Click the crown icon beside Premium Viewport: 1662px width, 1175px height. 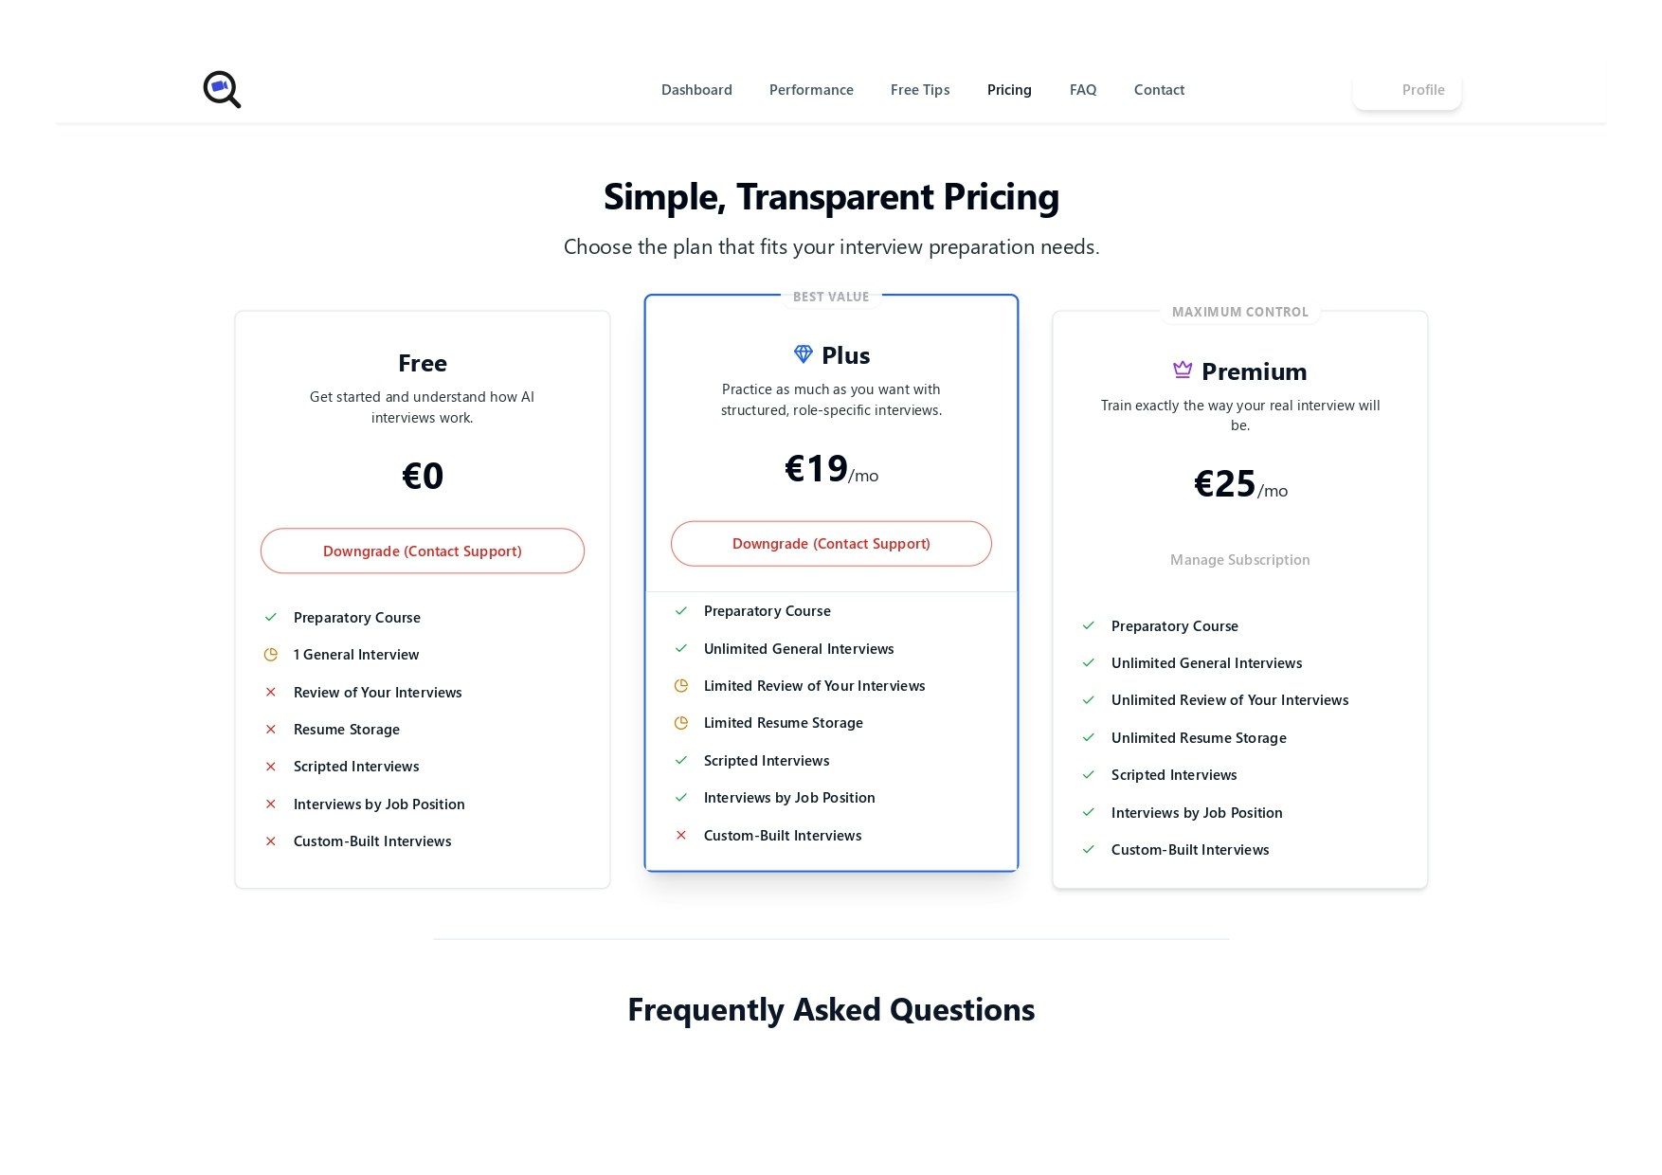pyautogui.click(x=1183, y=370)
